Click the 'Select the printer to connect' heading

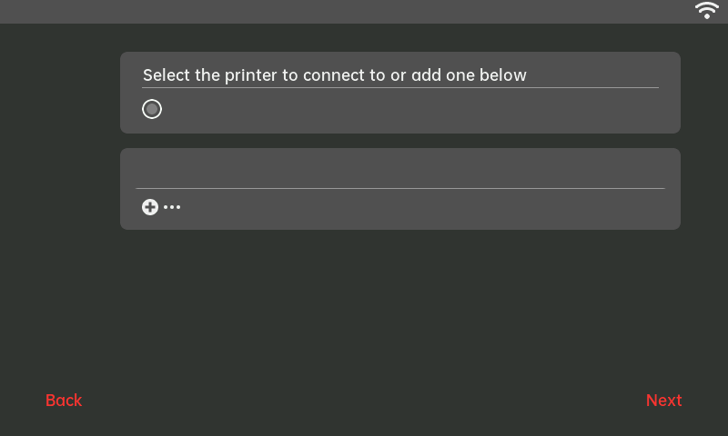[x=335, y=75]
